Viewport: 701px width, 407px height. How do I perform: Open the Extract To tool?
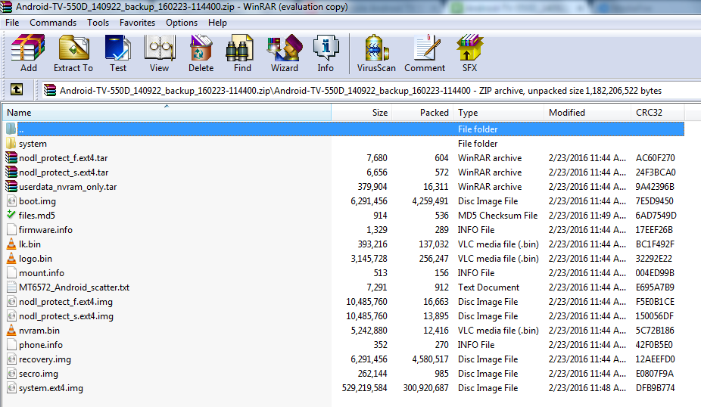click(73, 54)
